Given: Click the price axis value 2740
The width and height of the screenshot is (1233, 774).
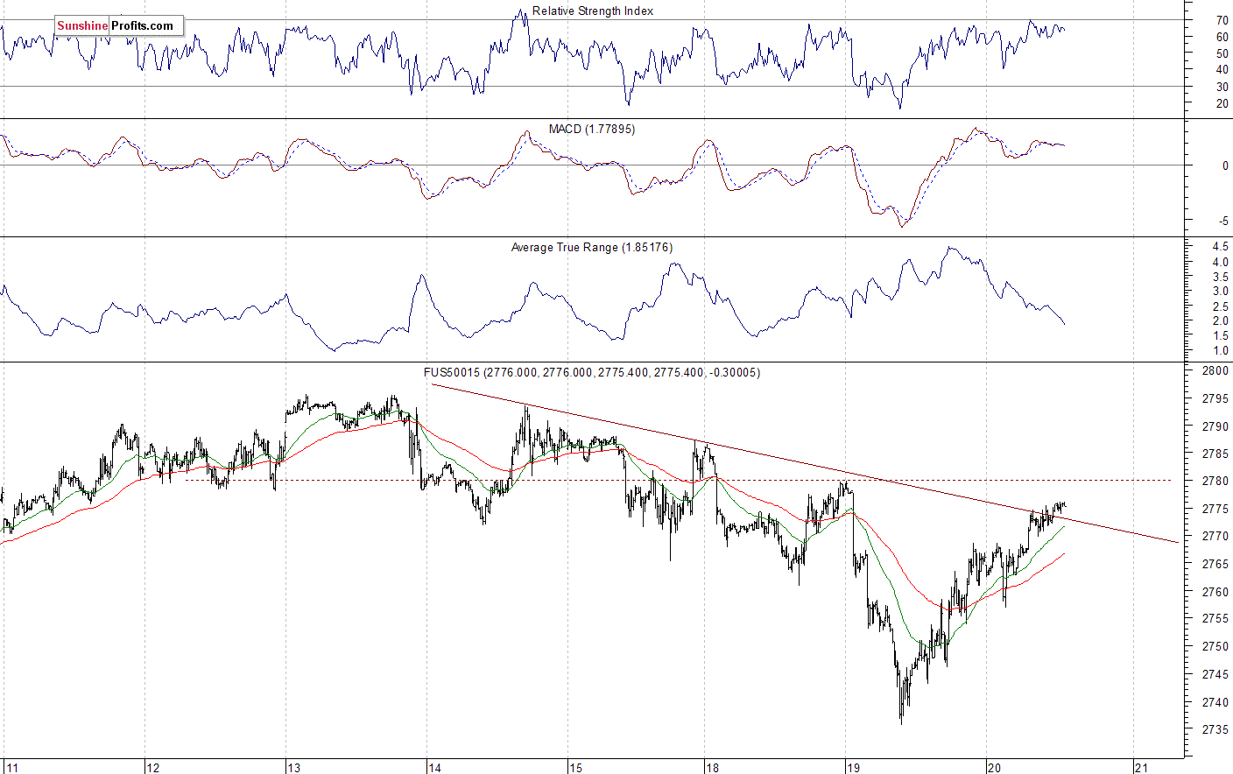Looking at the screenshot, I should click(1215, 703).
